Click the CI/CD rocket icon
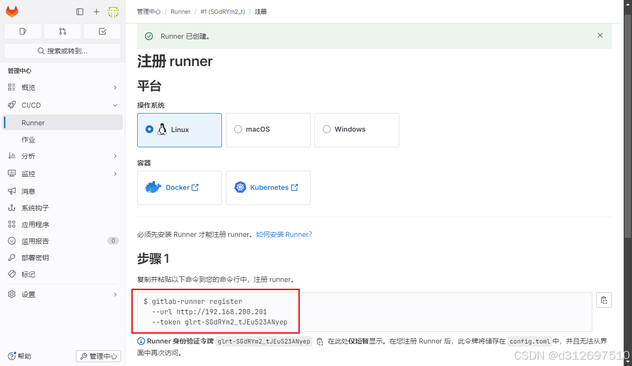This screenshot has height=366, width=632. pyautogui.click(x=12, y=105)
